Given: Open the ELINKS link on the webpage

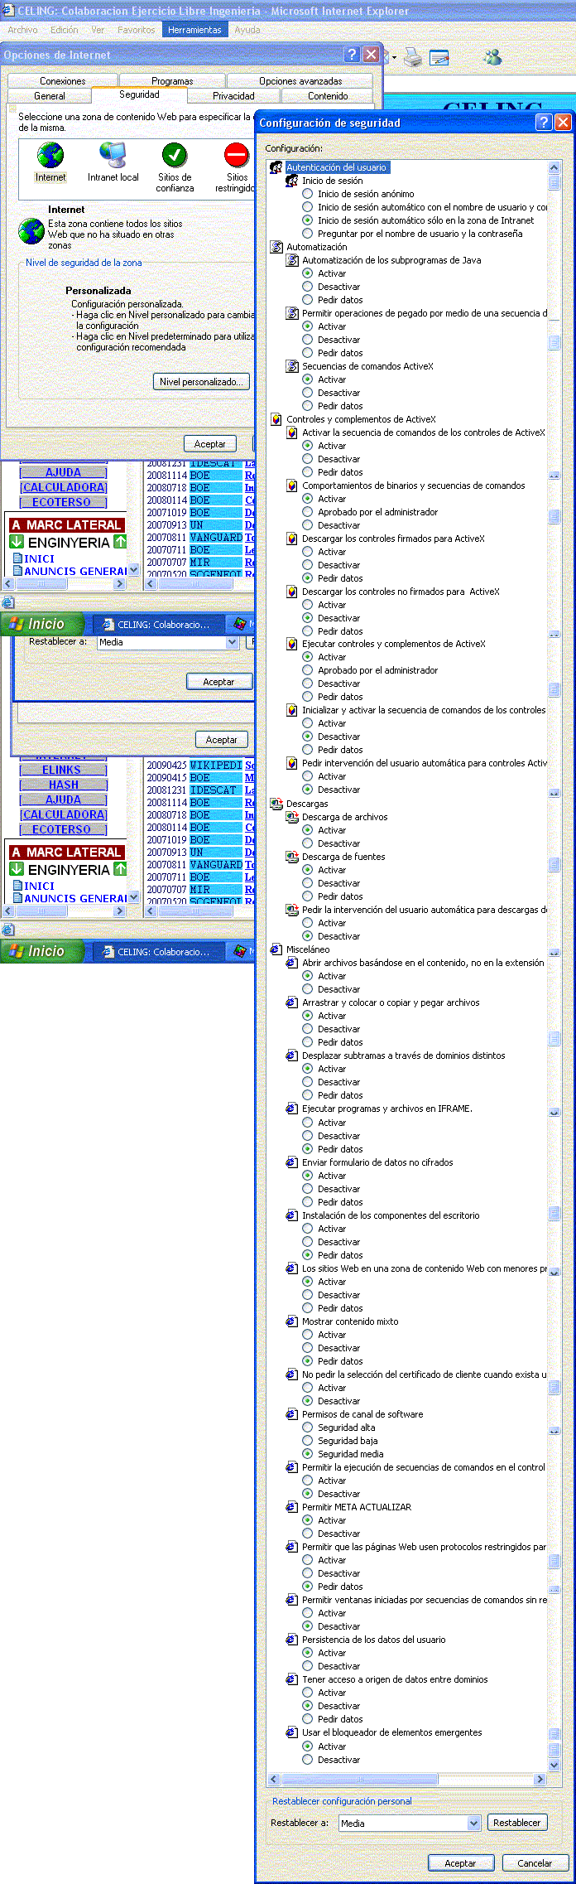Looking at the screenshot, I should [x=62, y=770].
